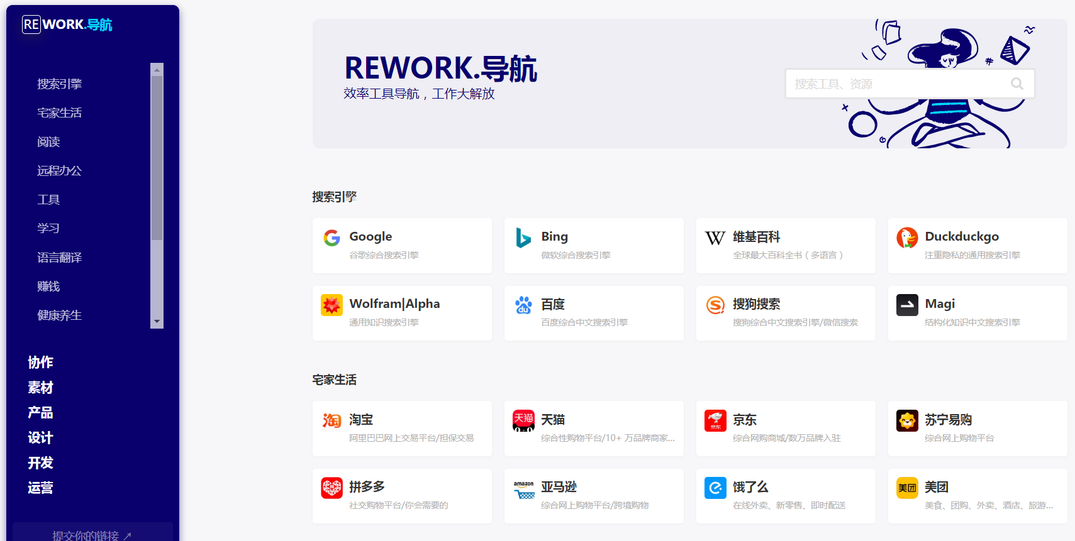Click the Pinduoduo red heart icon
This screenshot has height=541, width=1075.
point(331,488)
